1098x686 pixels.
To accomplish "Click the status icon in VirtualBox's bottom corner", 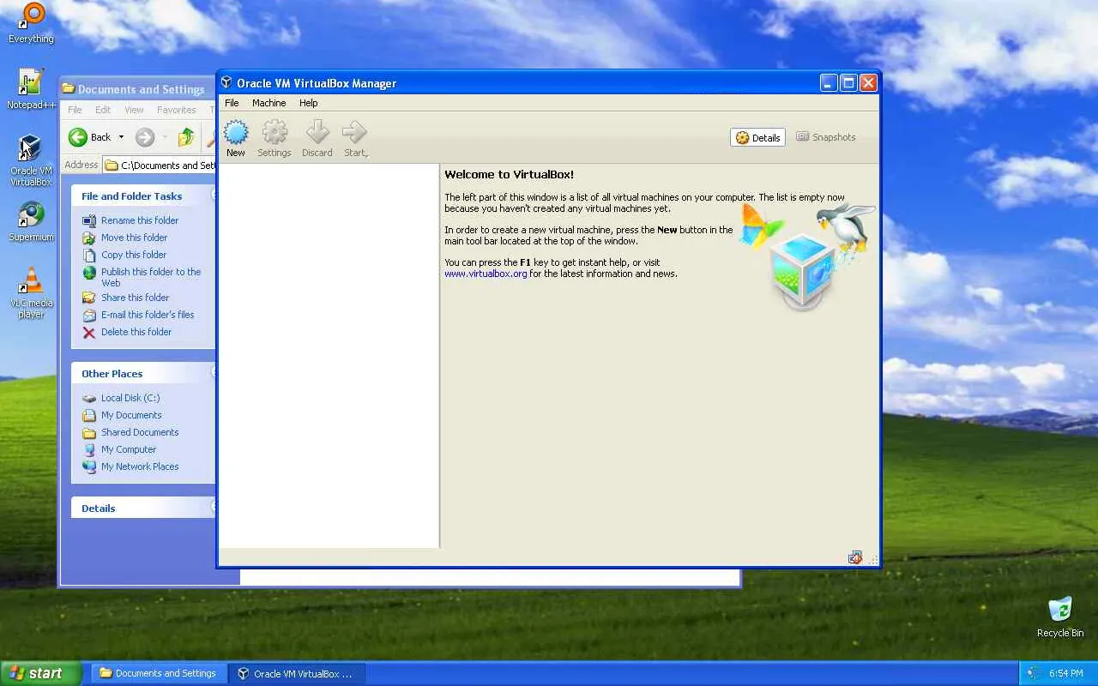I will click(855, 558).
